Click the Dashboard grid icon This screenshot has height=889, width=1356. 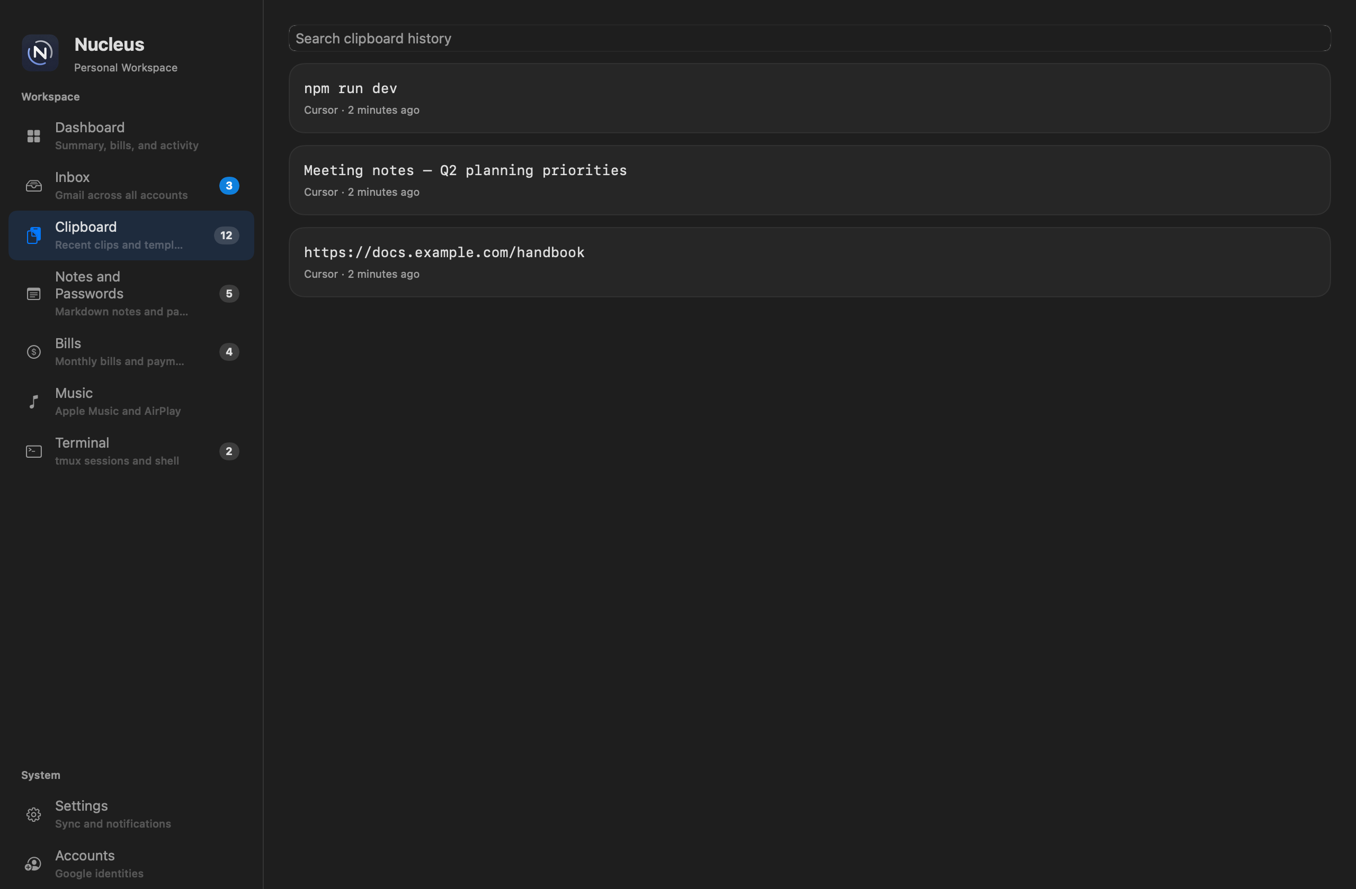[33, 136]
